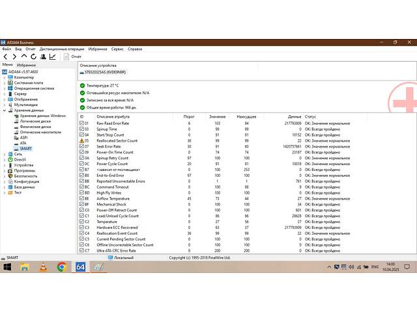Select the Устройства tree item

coord(23,165)
